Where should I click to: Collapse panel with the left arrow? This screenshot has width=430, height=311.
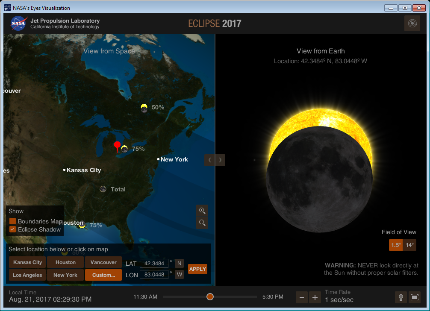[209, 160]
